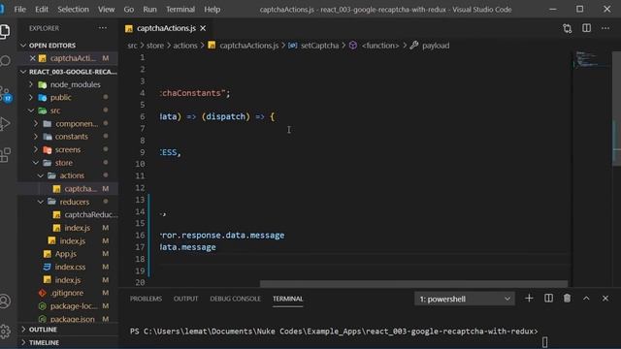
Task: Open the Terminal menu
Action: point(180,9)
